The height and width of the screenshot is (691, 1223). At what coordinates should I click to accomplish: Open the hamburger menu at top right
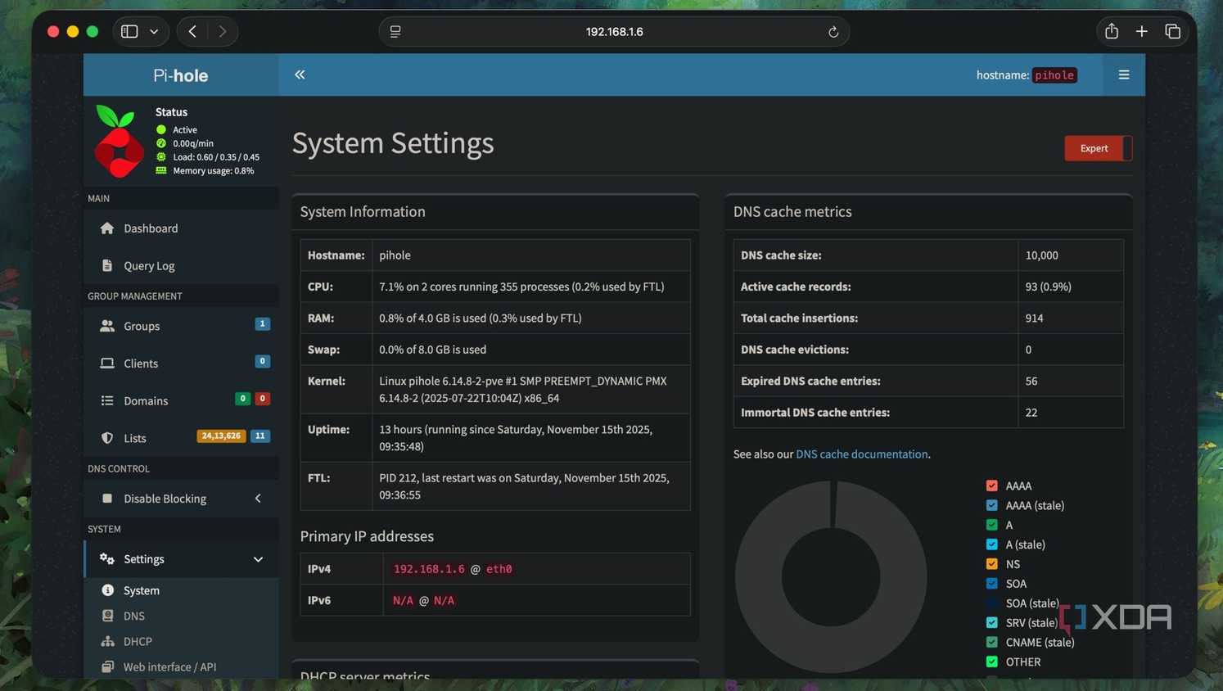(1124, 75)
